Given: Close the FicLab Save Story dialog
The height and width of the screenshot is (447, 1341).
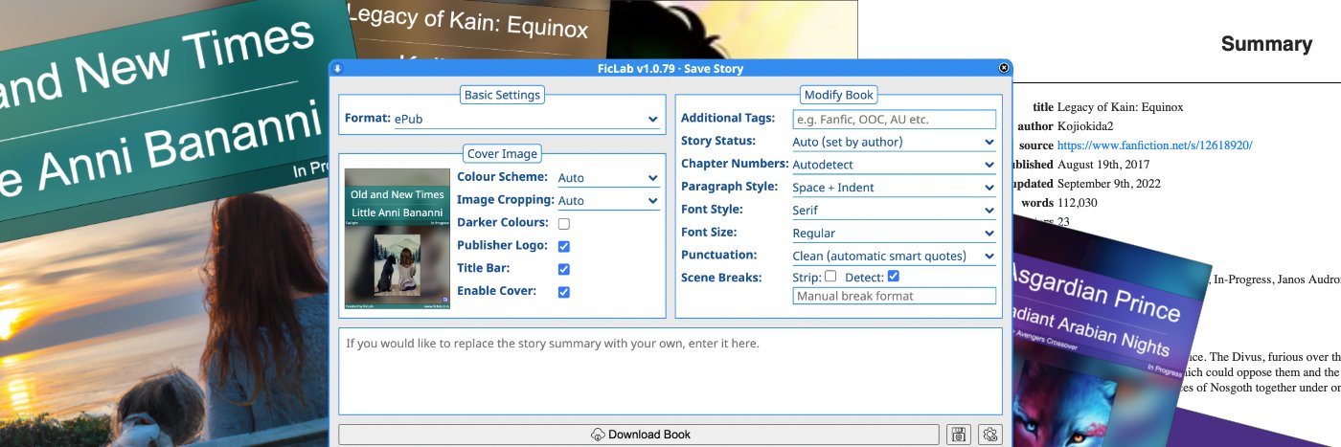Looking at the screenshot, I should tap(1004, 68).
